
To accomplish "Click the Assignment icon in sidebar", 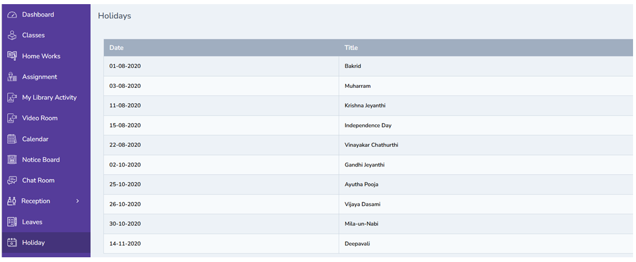I will pos(12,77).
